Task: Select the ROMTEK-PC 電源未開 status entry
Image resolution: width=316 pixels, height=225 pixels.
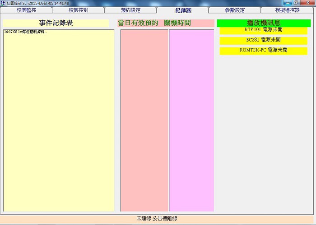Action: point(263,50)
